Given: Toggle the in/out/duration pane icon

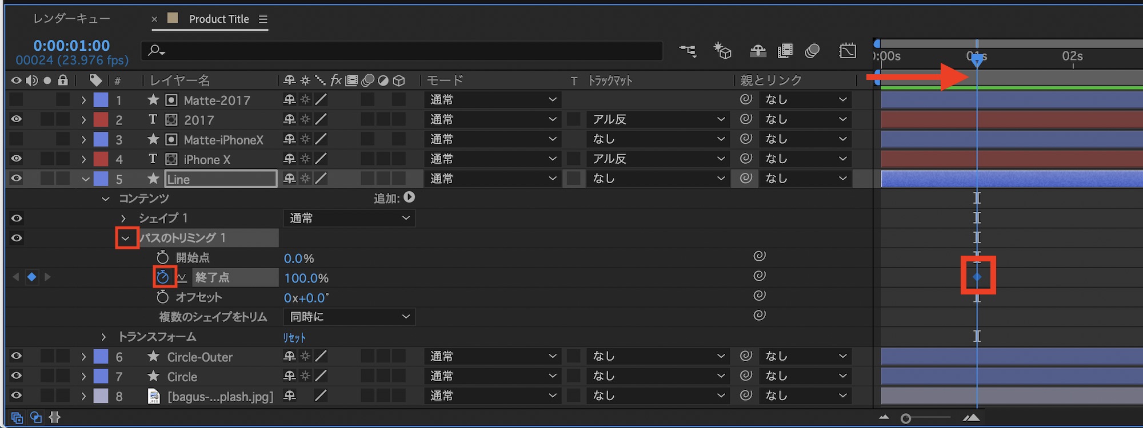Looking at the screenshot, I should click(55, 418).
